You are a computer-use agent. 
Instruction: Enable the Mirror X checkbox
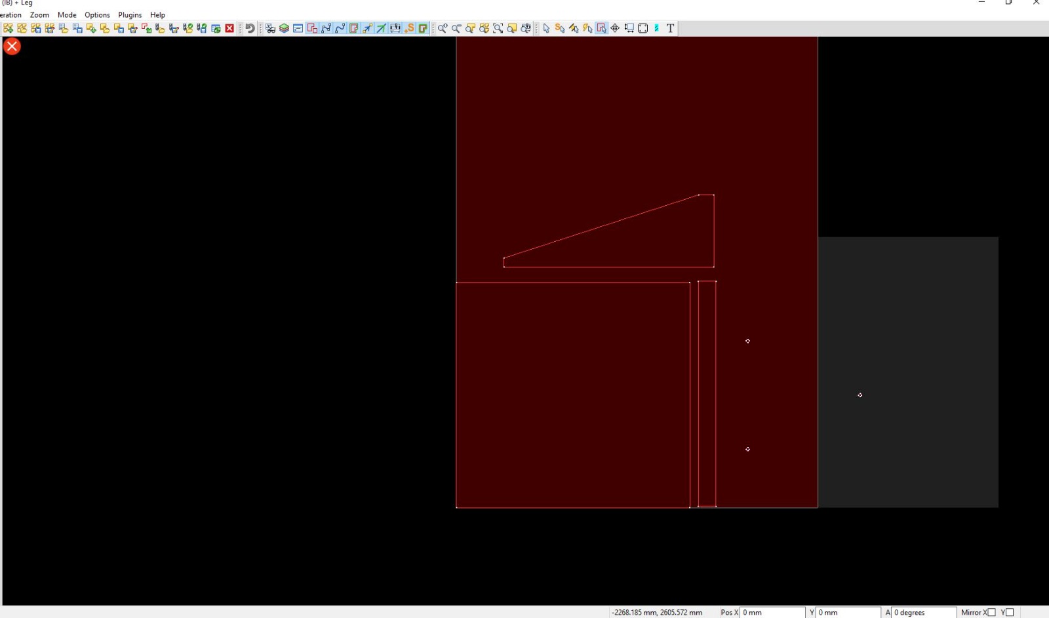[x=991, y=612]
